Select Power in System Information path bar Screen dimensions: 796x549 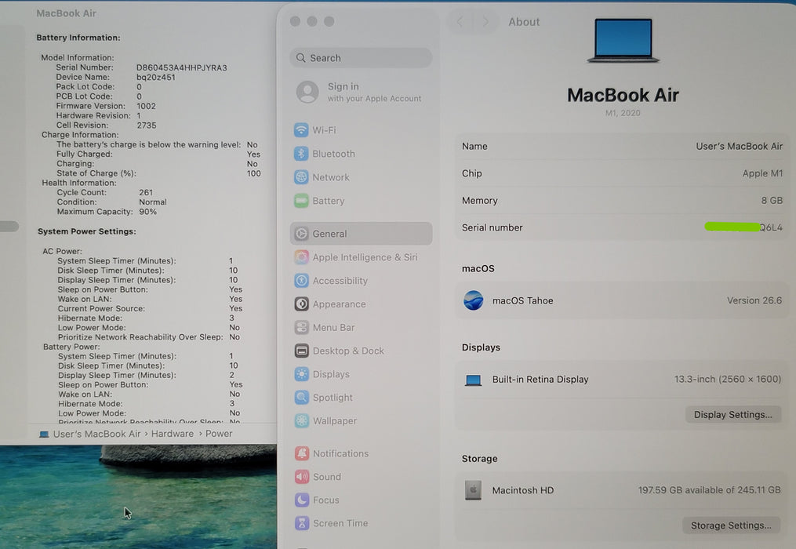(x=219, y=434)
